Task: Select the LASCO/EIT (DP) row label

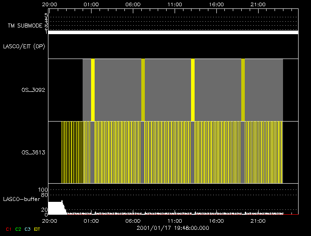Action: (24, 47)
